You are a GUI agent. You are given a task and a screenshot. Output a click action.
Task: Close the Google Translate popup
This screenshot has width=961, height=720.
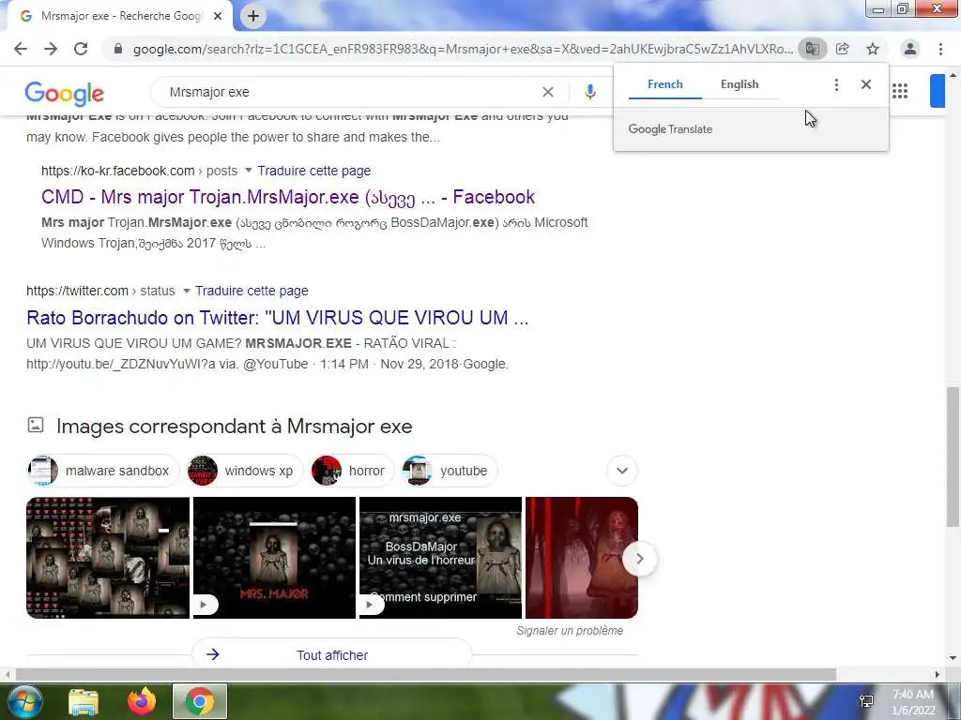[x=866, y=84]
